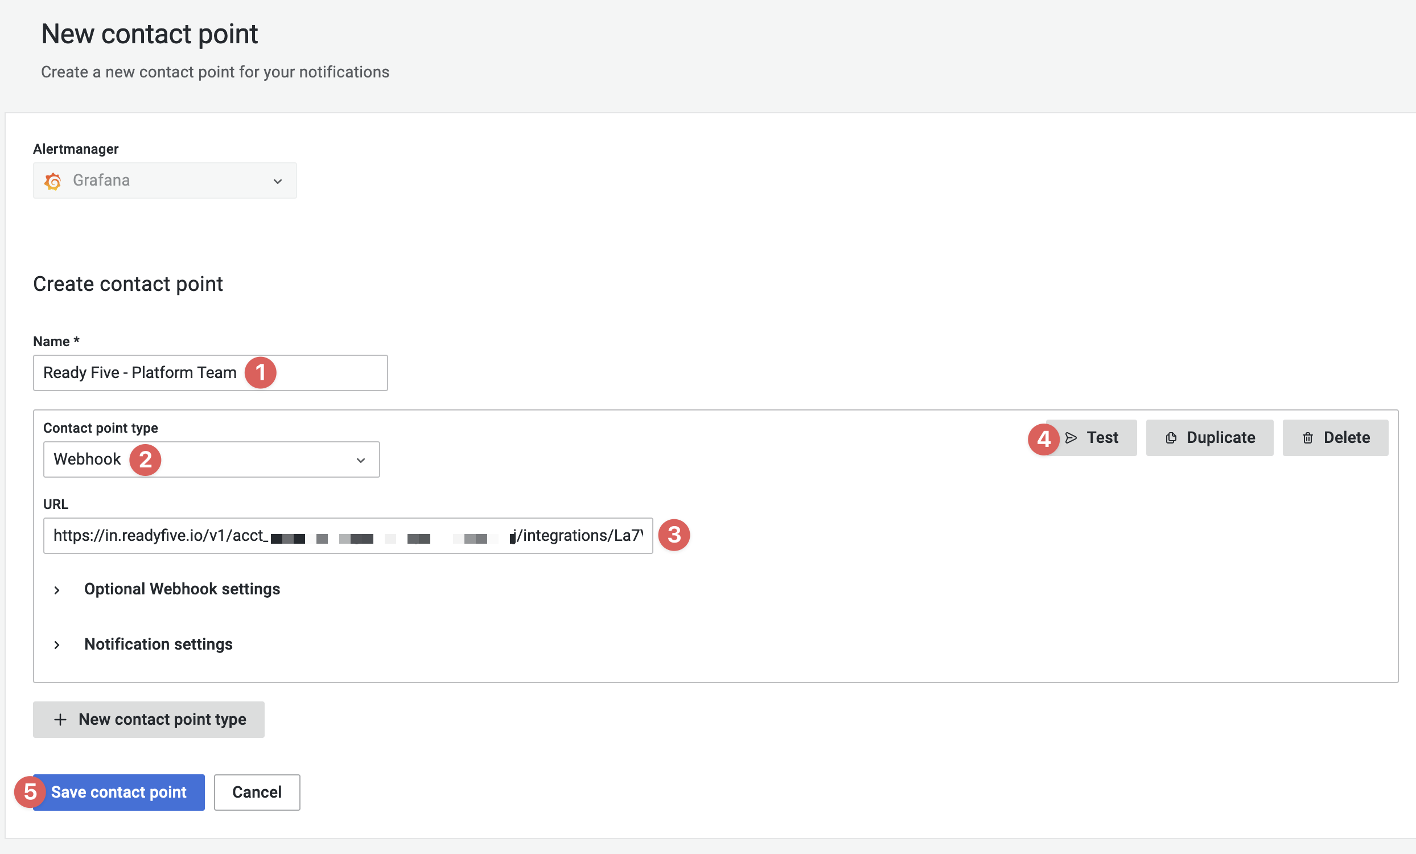Select Webhook from contact point type menu
Image resolution: width=1416 pixels, height=854 pixels.
pyautogui.click(x=211, y=459)
